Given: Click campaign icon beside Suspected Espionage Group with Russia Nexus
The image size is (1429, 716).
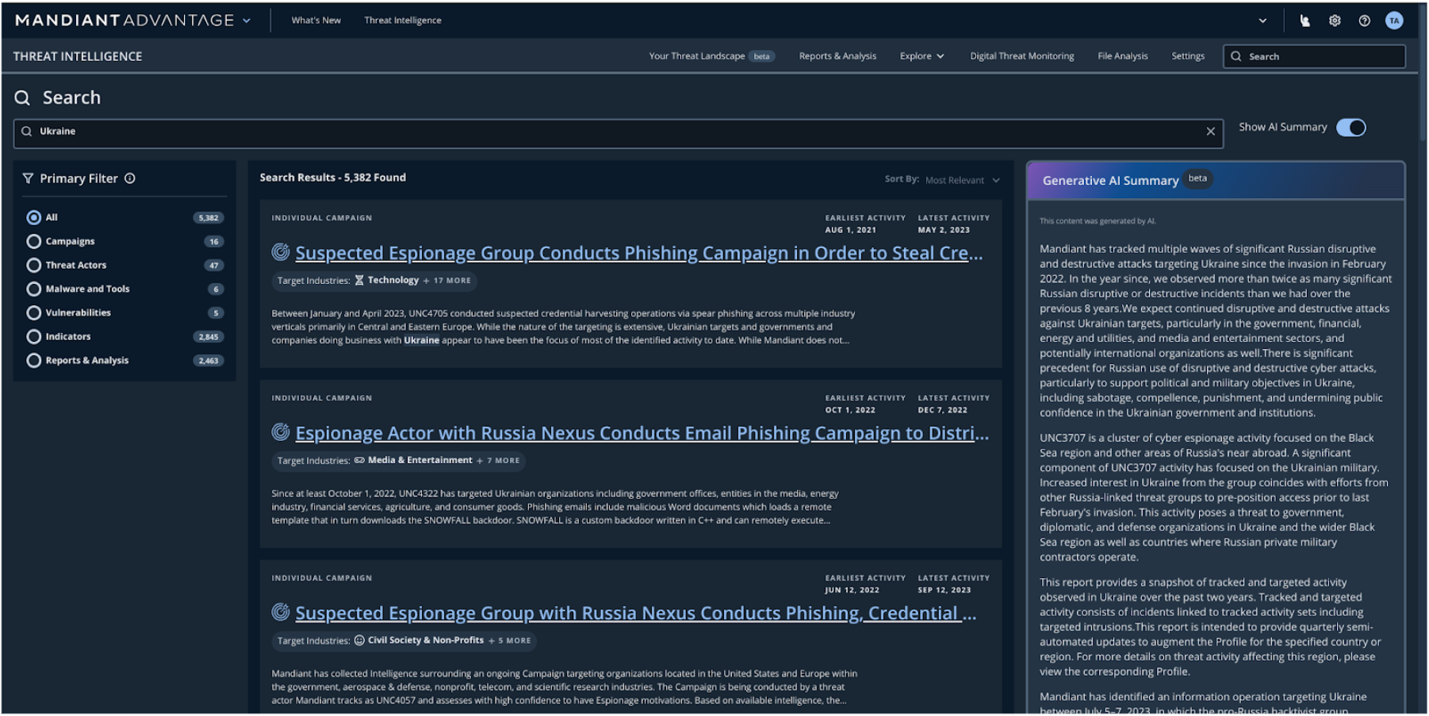Looking at the screenshot, I should point(281,612).
